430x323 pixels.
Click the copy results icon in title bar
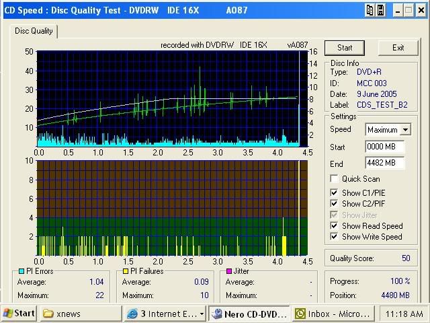pos(370,11)
